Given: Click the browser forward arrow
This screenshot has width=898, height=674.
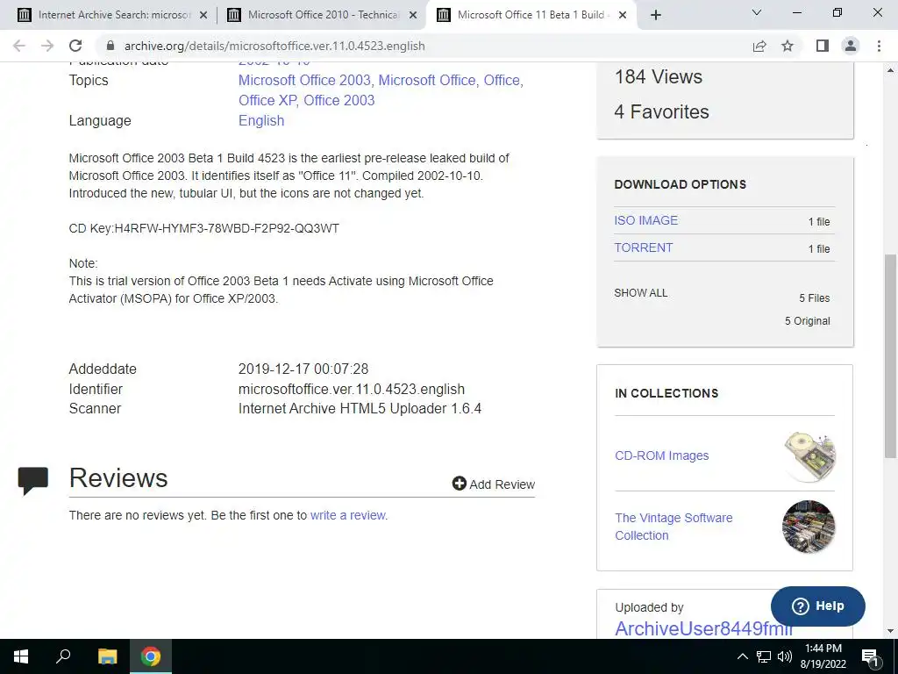Looking at the screenshot, I should coord(47,46).
